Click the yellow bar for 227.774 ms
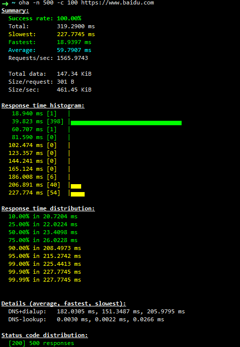 [78, 195]
